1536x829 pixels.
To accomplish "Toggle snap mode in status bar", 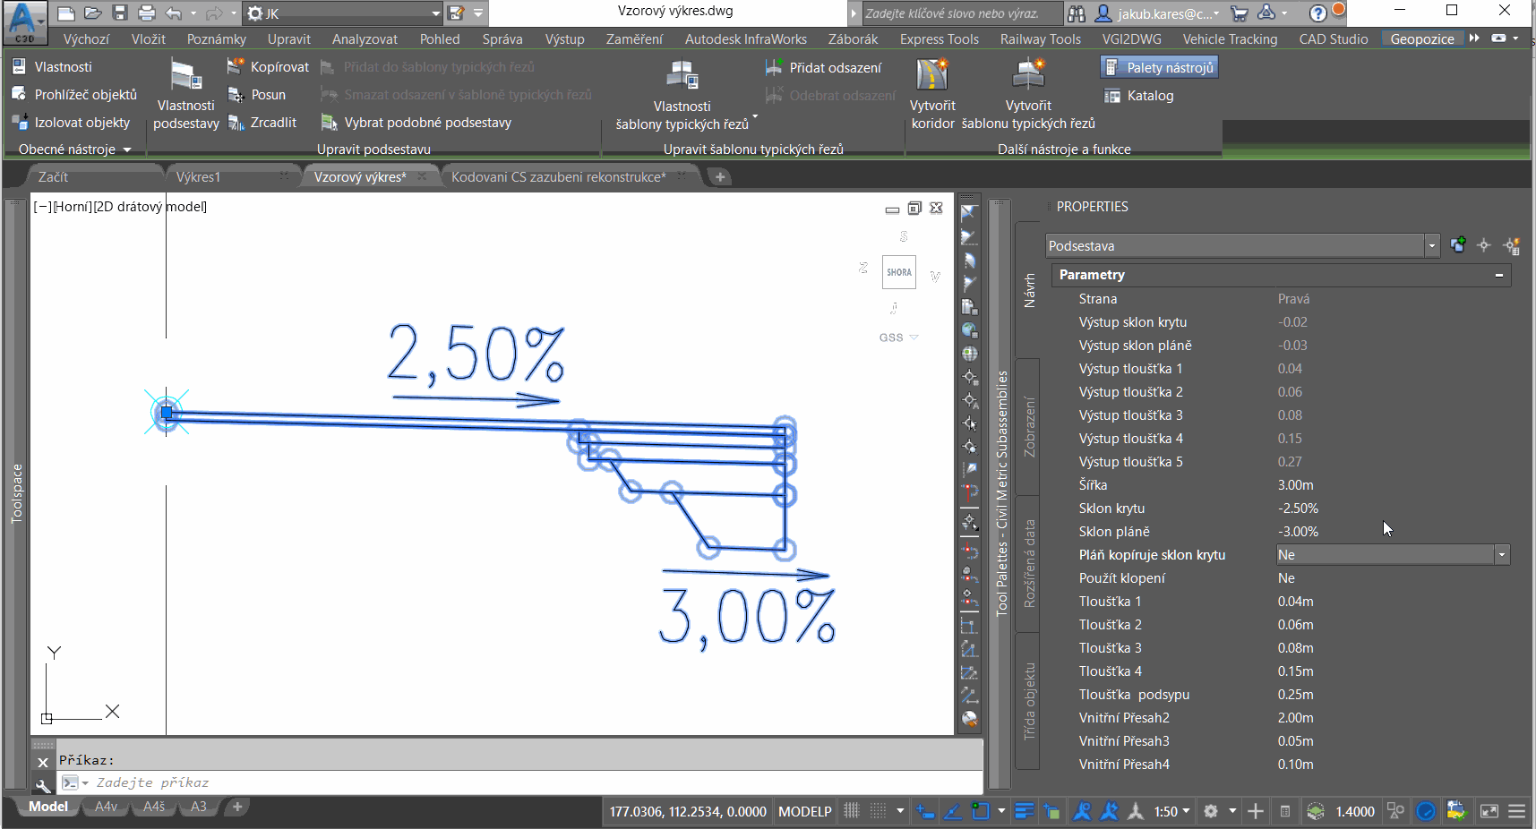I will (879, 811).
